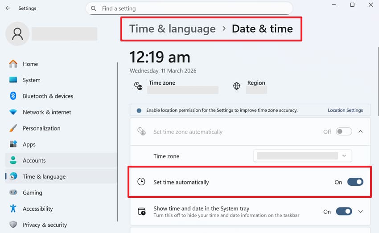Click the Network wifi icon
This screenshot has height=233, width=379.
pos(13,112)
